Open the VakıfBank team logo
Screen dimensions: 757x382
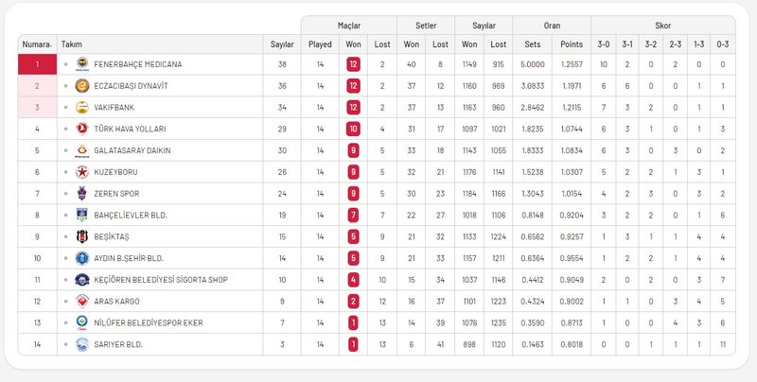pos(82,107)
